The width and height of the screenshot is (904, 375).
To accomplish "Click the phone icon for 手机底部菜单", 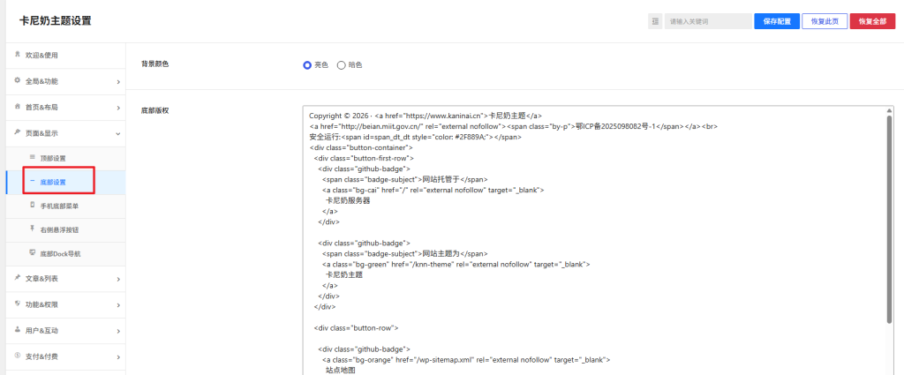I will (33, 205).
